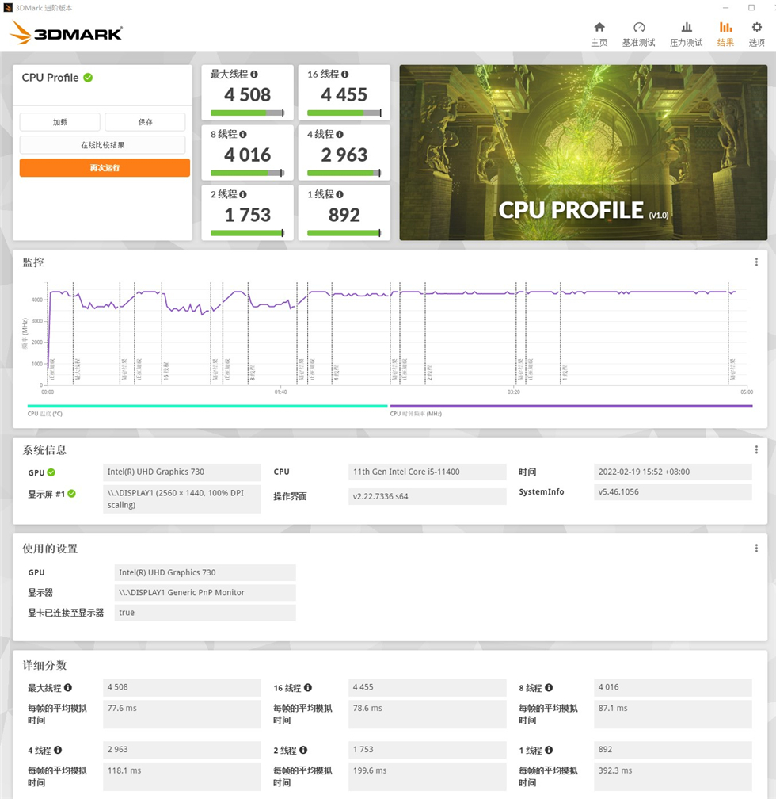
Task: Switch to the 结果 results tab
Action: click(x=725, y=34)
